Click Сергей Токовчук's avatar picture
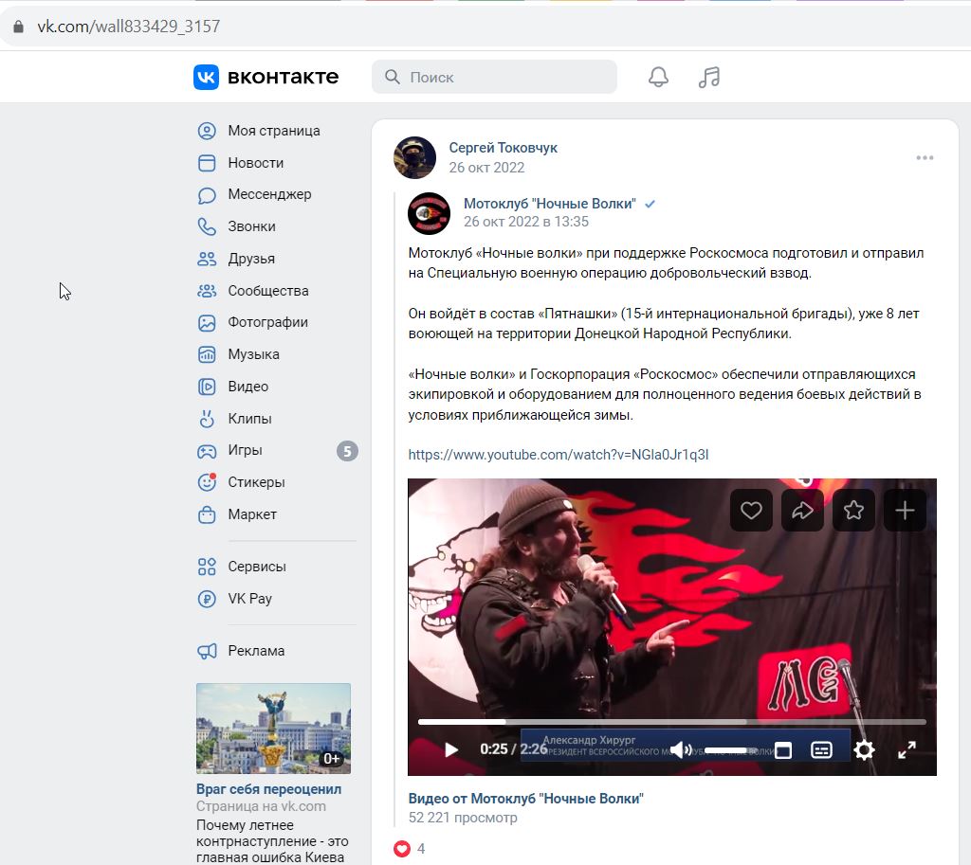 [x=415, y=158]
